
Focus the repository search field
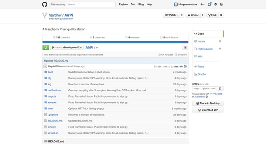click(91, 4)
